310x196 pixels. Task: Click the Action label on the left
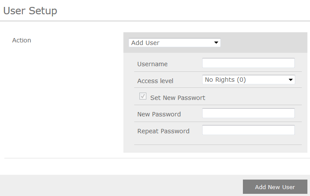click(22, 40)
